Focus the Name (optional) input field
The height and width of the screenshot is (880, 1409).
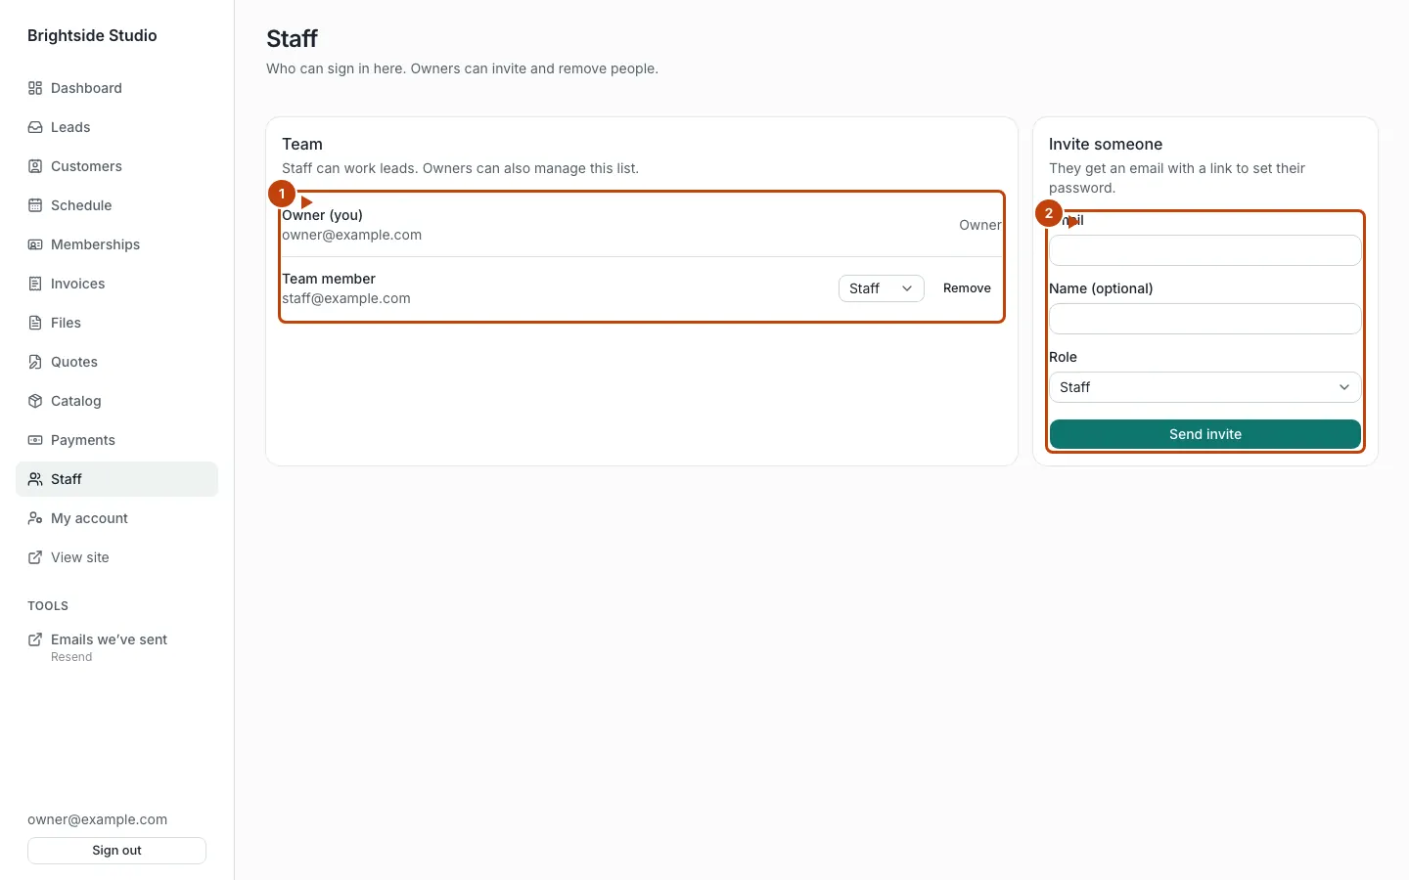(x=1205, y=319)
